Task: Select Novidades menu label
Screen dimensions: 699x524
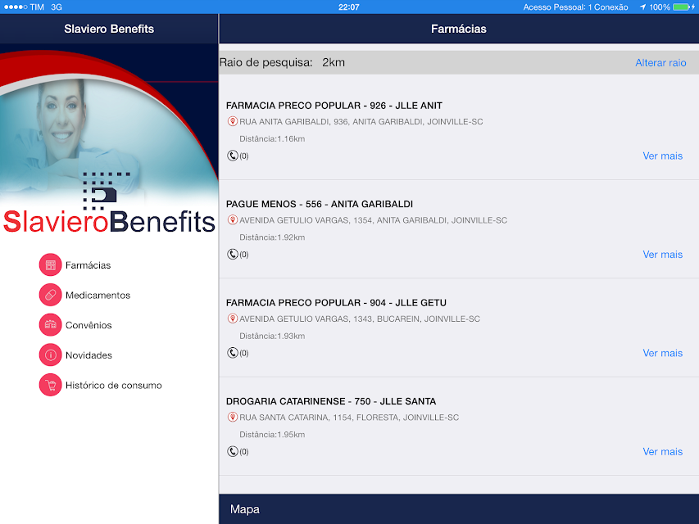Action: pyautogui.click(x=89, y=355)
